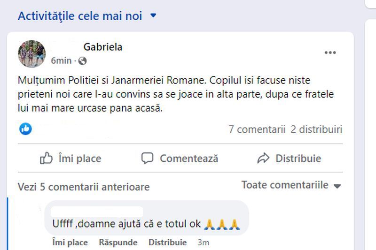Screen dimensions: 376x250
Task: View the 2 distribuiri count
Action: click(316, 129)
